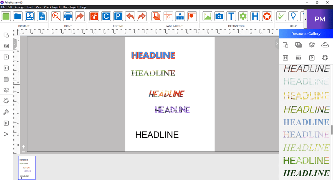Select the Headline tool in the left sidebar
This screenshot has width=333, height=180.
[x=6, y=68]
